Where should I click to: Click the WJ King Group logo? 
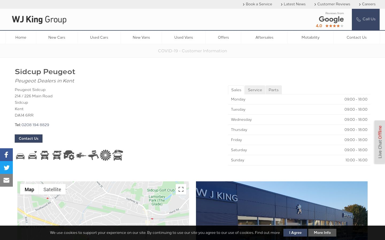click(x=39, y=19)
